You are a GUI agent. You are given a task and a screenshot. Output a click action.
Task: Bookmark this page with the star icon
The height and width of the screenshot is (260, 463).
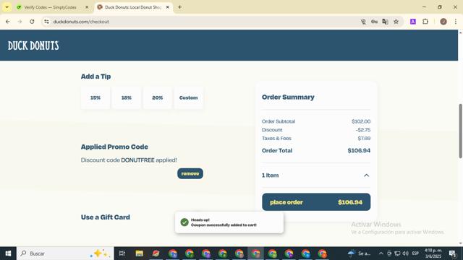click(x=396, y=22)
